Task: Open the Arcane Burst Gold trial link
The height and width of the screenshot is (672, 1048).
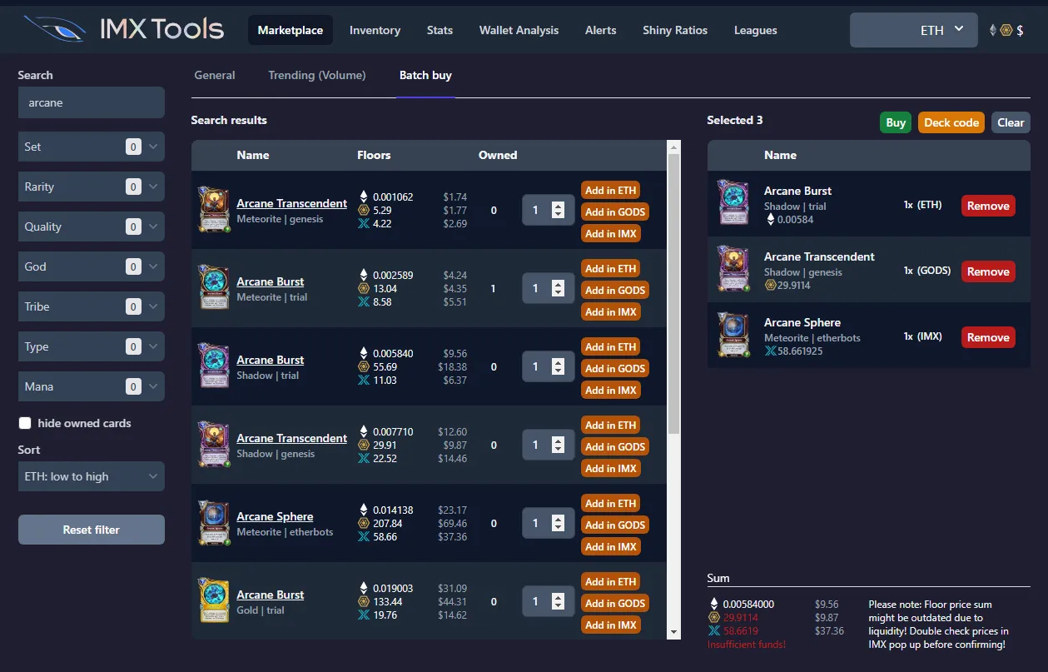Action: coord(270,595)
